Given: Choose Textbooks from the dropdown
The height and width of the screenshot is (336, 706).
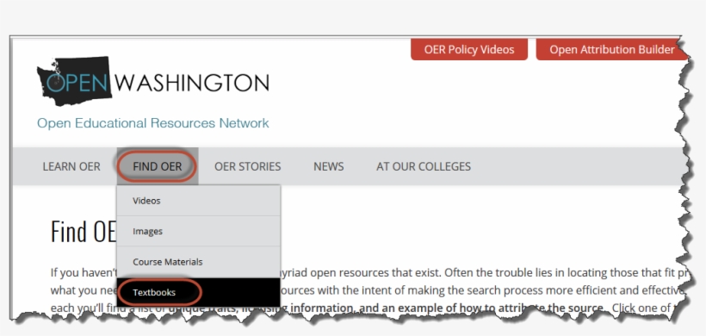Looking at the screenshot, I should [x=199, y=292].
